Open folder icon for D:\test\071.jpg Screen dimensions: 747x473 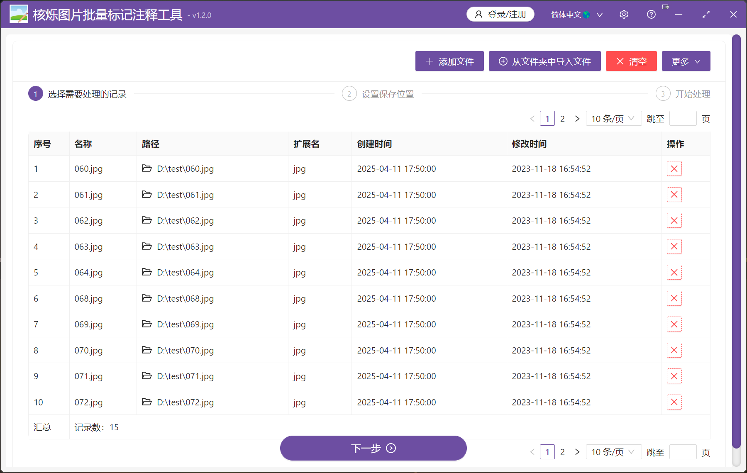coord(146,375)
